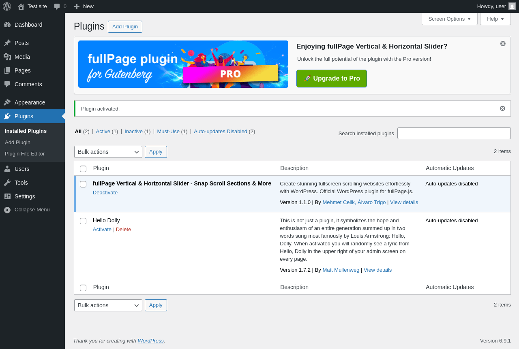This screenshot has height=349, width=519.
Task: Click the plus icon beside New
Action: click(77, 6)
